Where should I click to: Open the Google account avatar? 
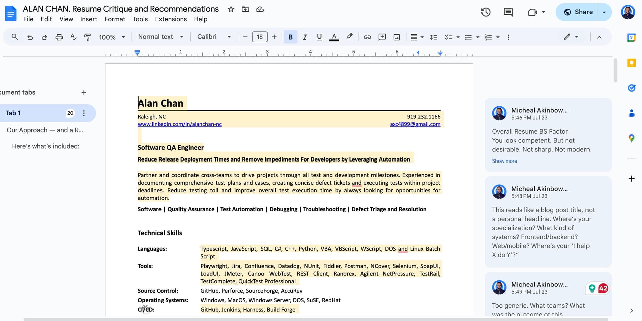click(628, 12)
